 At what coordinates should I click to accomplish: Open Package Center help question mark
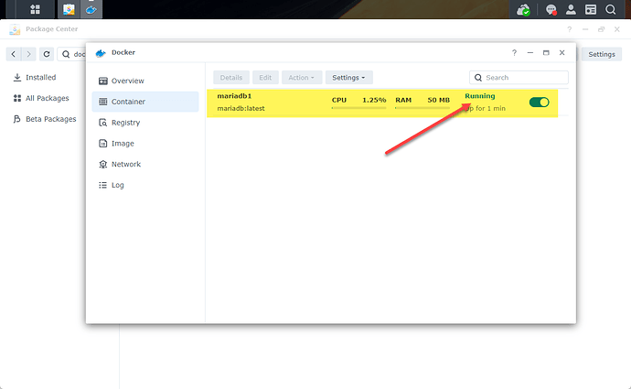570,29
